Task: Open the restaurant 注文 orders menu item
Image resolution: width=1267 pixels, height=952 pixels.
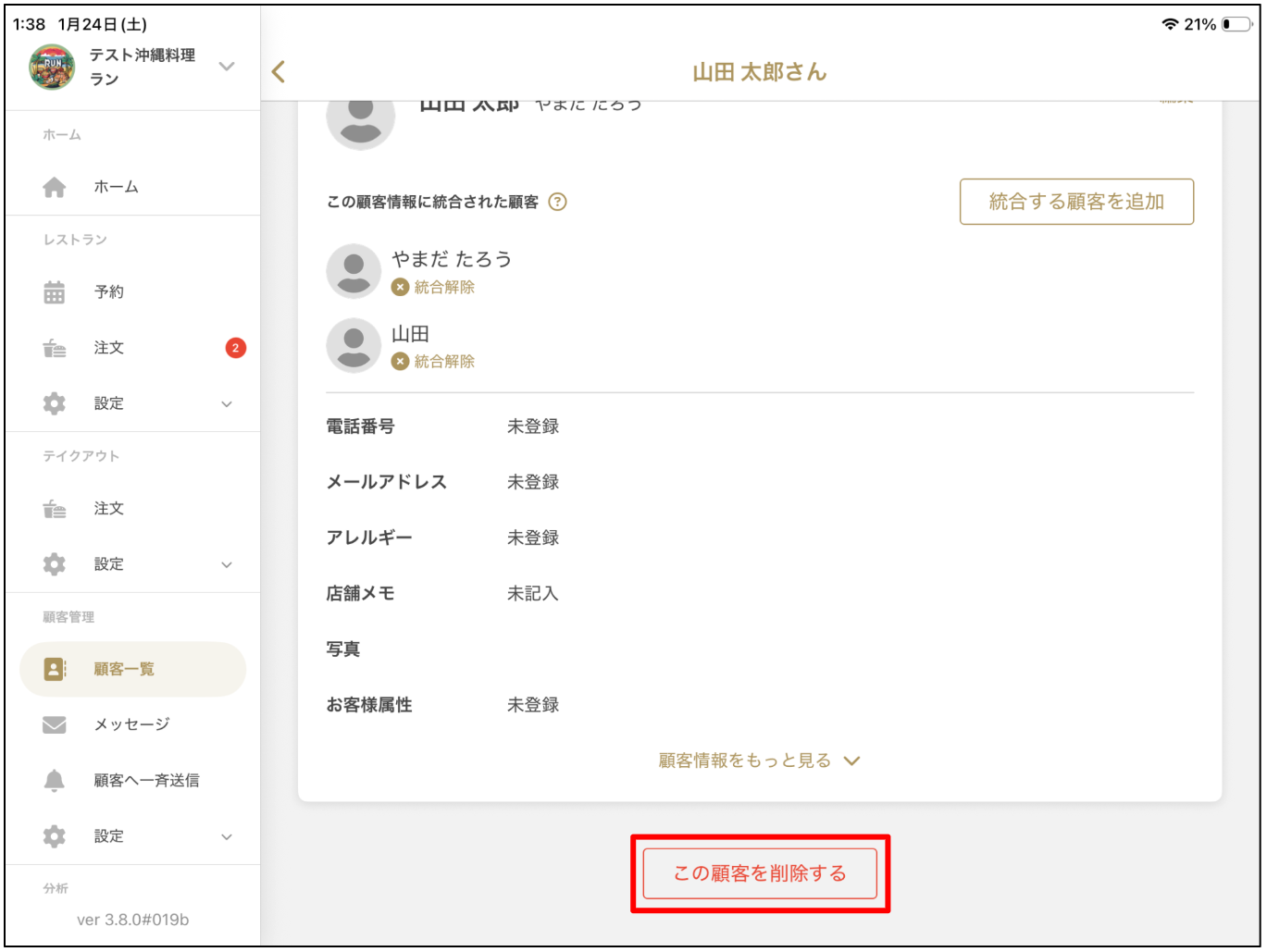Action: point(108,348)
